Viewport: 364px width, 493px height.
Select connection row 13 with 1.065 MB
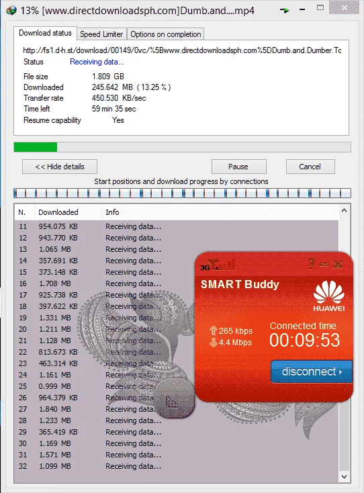click(177, 249)
